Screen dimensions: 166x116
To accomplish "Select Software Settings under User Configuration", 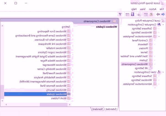I will pos(142,76).
